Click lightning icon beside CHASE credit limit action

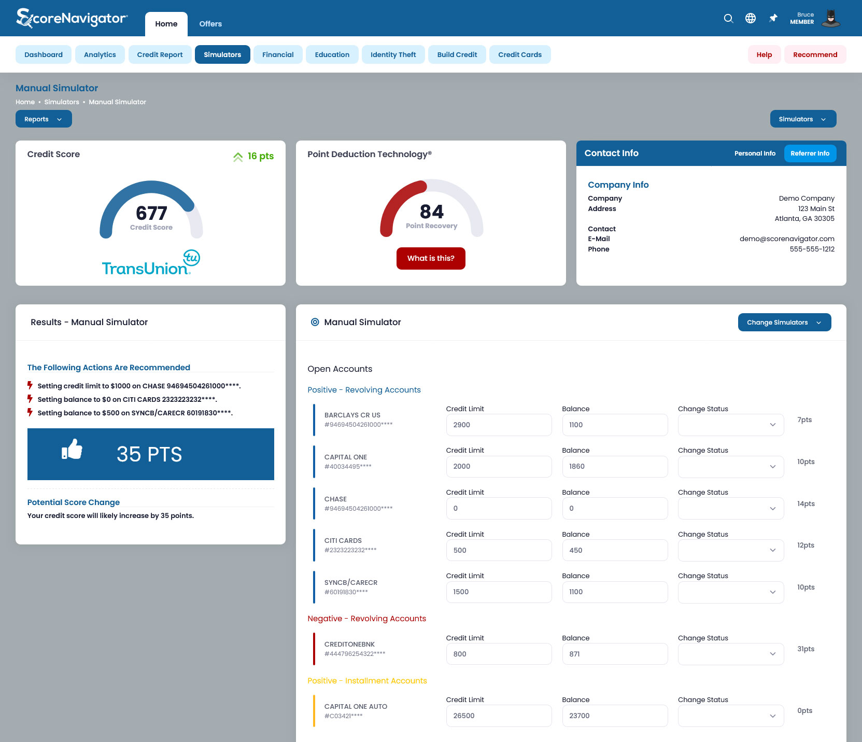pos(30,385)
